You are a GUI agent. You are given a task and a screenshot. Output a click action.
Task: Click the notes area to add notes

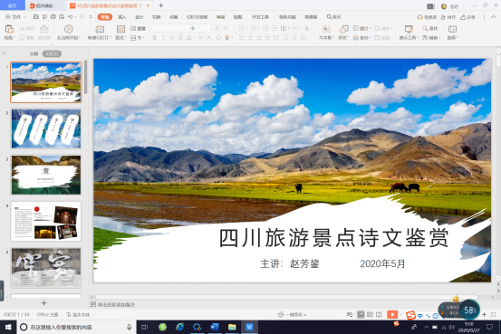point(116,305)
